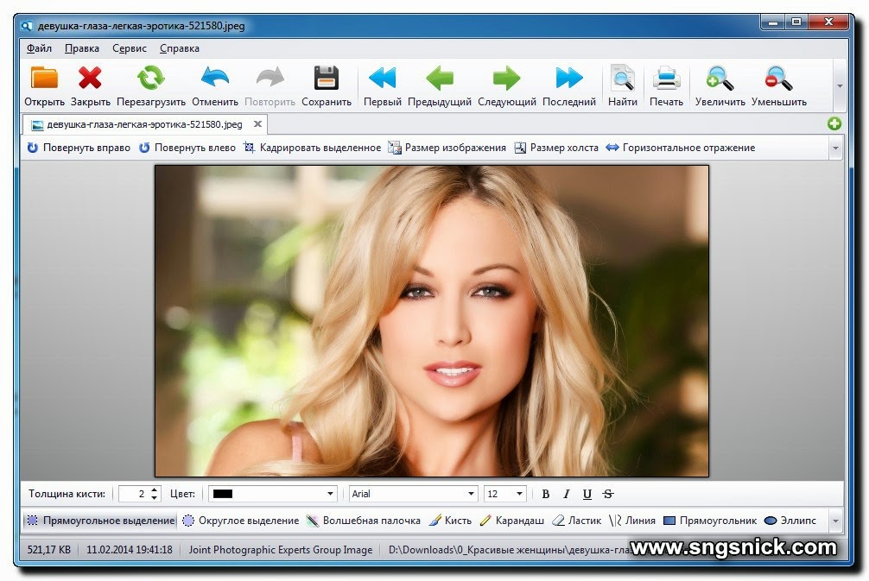Zoom in using the Увеличить icon

[719, 84]
